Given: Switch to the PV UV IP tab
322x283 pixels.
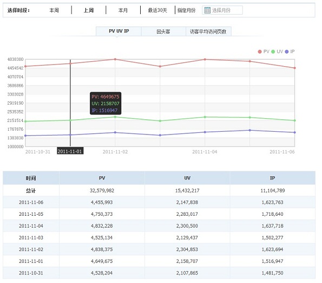Looking at the screenshot, I should [119, 31].
